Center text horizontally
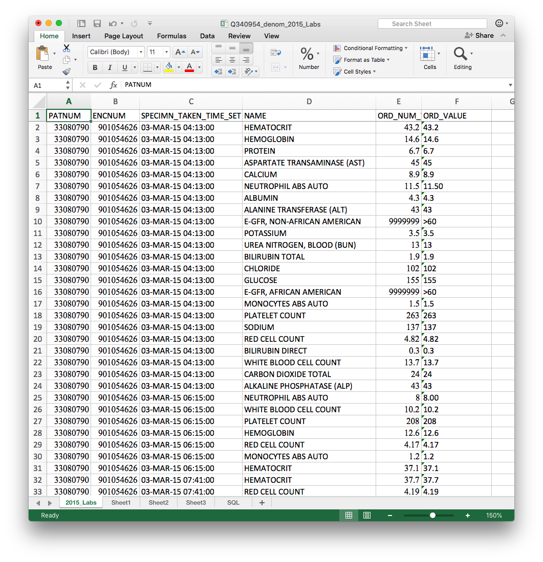Screen dimensions: 543x562 (232, 60)
